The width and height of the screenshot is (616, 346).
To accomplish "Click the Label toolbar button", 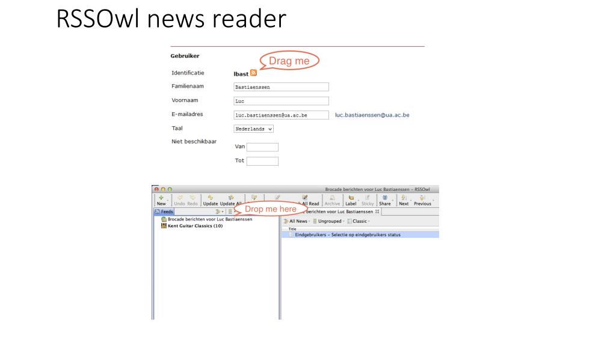I will 351,201.
